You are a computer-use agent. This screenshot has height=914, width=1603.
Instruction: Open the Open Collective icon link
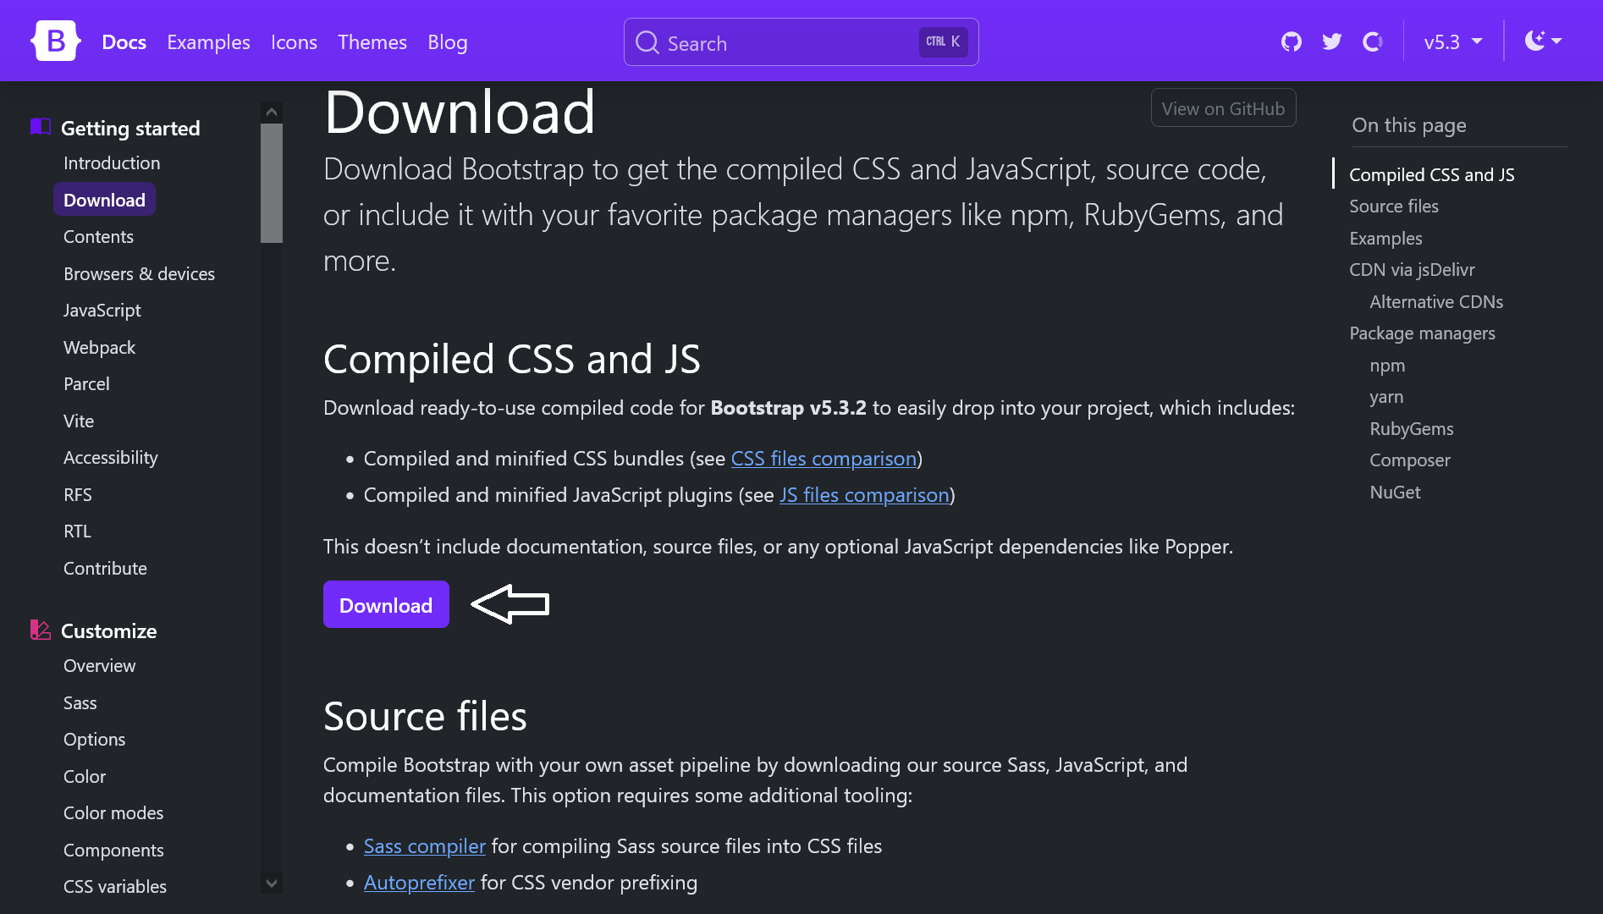click(1372, 41)
